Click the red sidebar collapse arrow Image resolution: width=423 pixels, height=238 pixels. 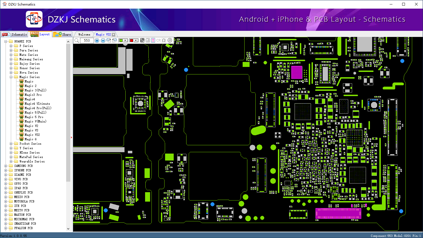[x=71, y=137]
